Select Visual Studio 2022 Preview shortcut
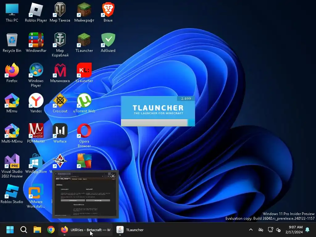The image size is (316, 237). point(12,166)
